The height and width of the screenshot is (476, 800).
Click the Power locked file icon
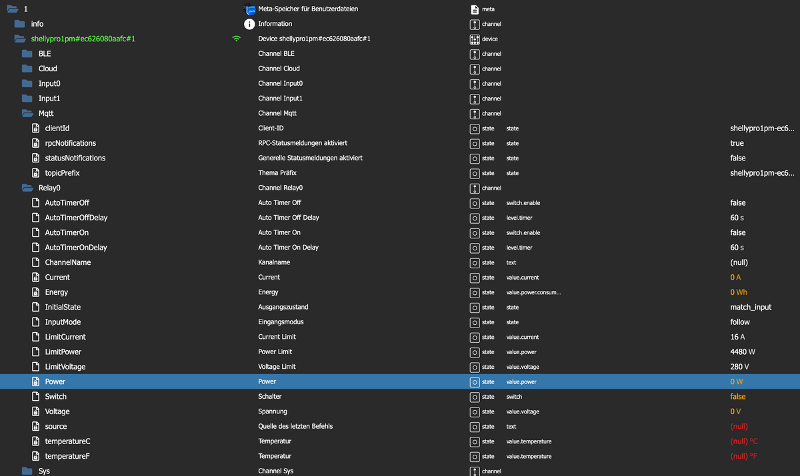point(36,381)
